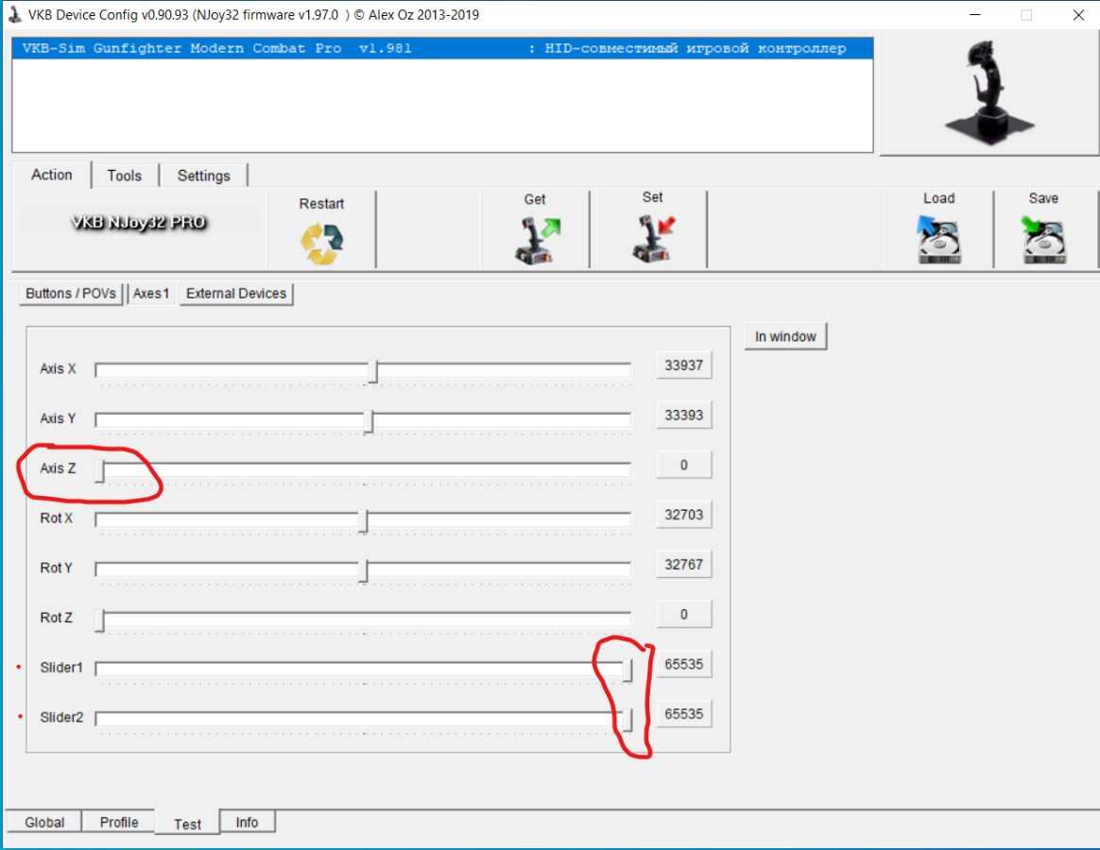1100x850 pixels.
Task: Click the joystick app icon in the title bar
Action: click(x=15, y=15)
